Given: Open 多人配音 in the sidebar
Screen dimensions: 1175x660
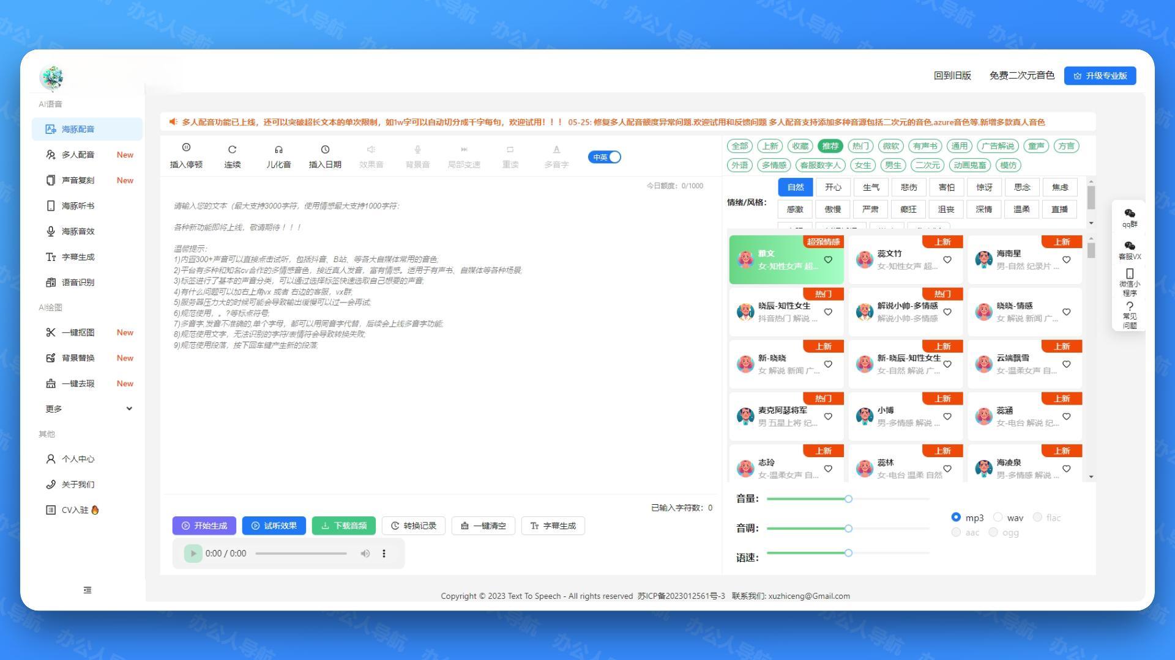Looking at the screenshot, I should (x=78, y=155).
